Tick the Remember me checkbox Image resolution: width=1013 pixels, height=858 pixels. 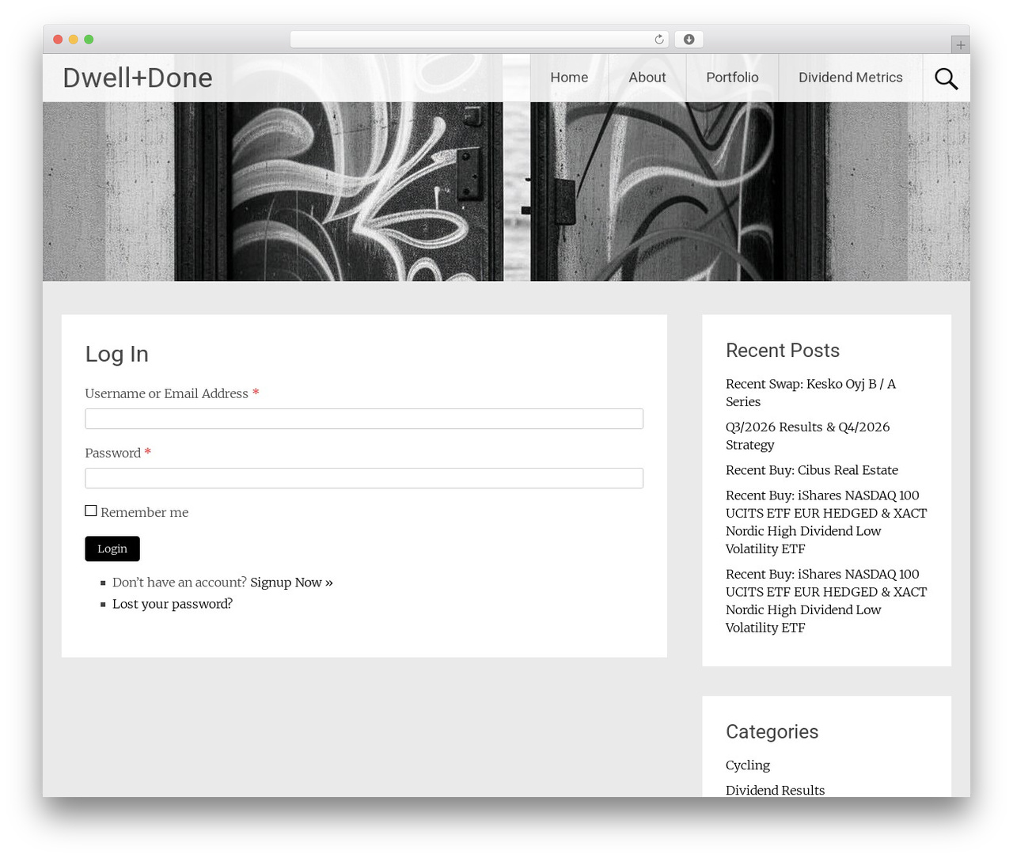click(x=91, y=511)
